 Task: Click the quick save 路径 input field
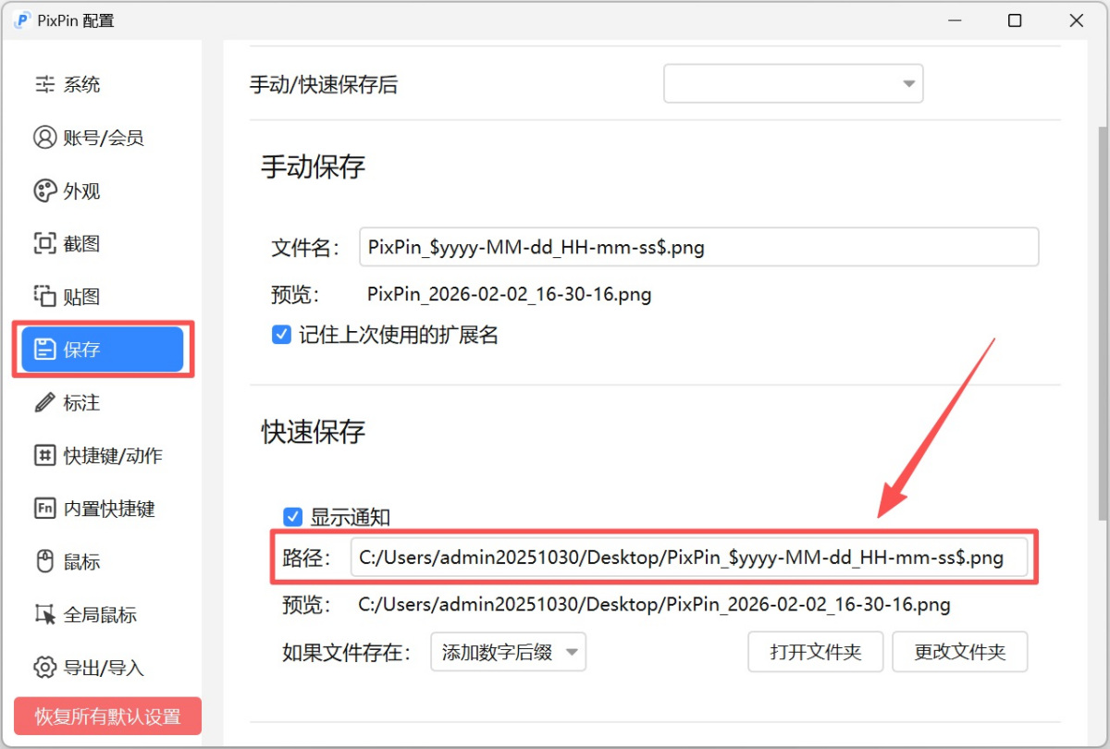[x=688, y=558]
